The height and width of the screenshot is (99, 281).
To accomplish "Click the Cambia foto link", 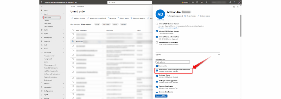I will pyautogui.click(x=160, y=20).
